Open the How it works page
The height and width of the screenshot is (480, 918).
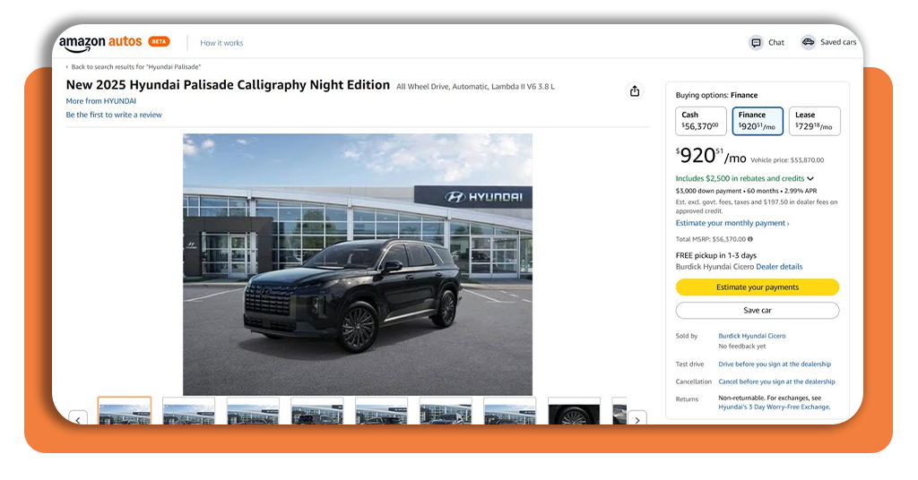(221, 43)
